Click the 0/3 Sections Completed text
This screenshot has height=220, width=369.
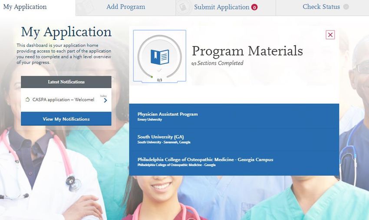[x=217, y=63]
